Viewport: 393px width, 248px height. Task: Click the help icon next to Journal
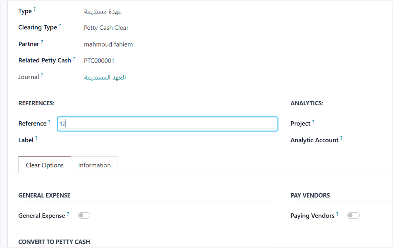[42, 75]
